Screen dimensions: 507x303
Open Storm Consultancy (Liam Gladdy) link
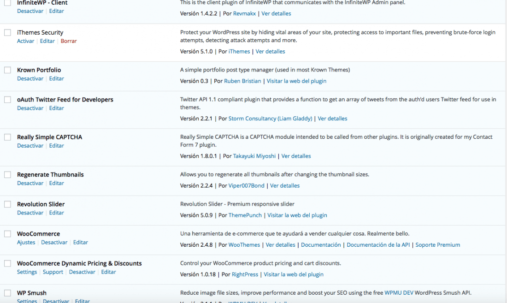[270, 119]
